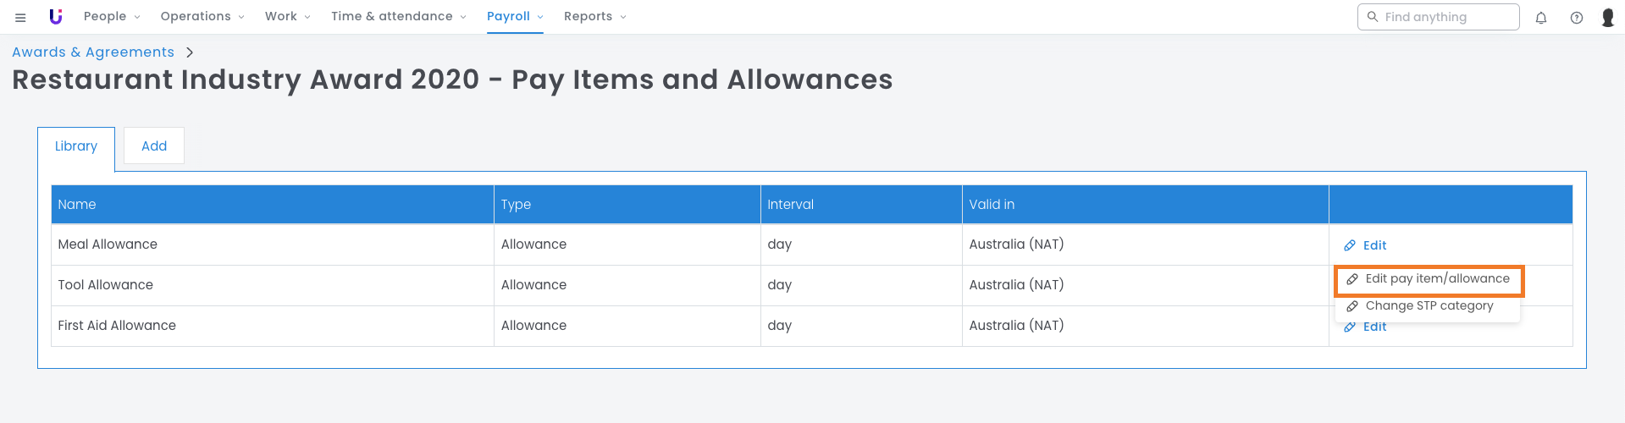Open the help question mark icon
Viewport: 1625px width, 423px height.
click(x=1577, y=18)
